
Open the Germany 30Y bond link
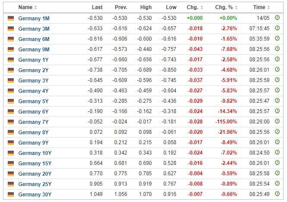coord(35,194)
